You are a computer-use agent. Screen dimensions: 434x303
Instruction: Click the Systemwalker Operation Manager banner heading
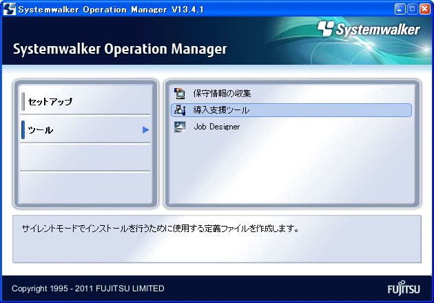pyautogui.click(x=120, y=49)
